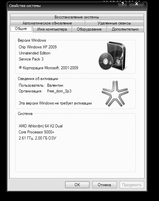Click the Windows XP software box icon
The width and height of the screenshot is (159, 201).
(x=113, y=56)
